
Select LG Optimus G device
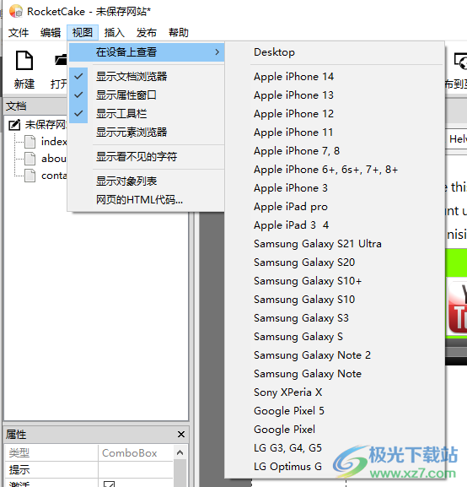pyautogui.click(x=335, y=467)
